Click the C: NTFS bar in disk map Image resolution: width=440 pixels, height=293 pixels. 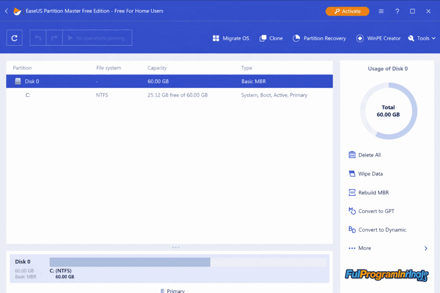pyautogui.click(x=129, y=262)
